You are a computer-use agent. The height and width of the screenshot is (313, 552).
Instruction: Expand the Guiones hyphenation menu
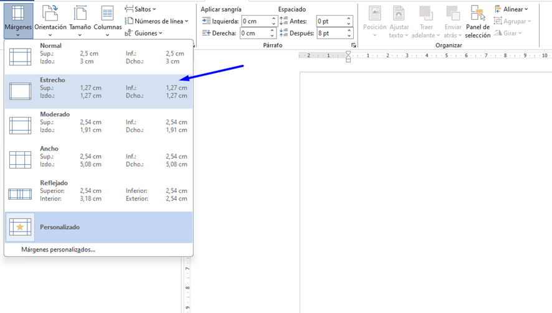click(144, 33)
